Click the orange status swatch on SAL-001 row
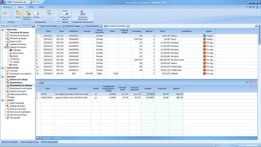The height and width of the screenshot is (147, 261). [x=204, y=73]
